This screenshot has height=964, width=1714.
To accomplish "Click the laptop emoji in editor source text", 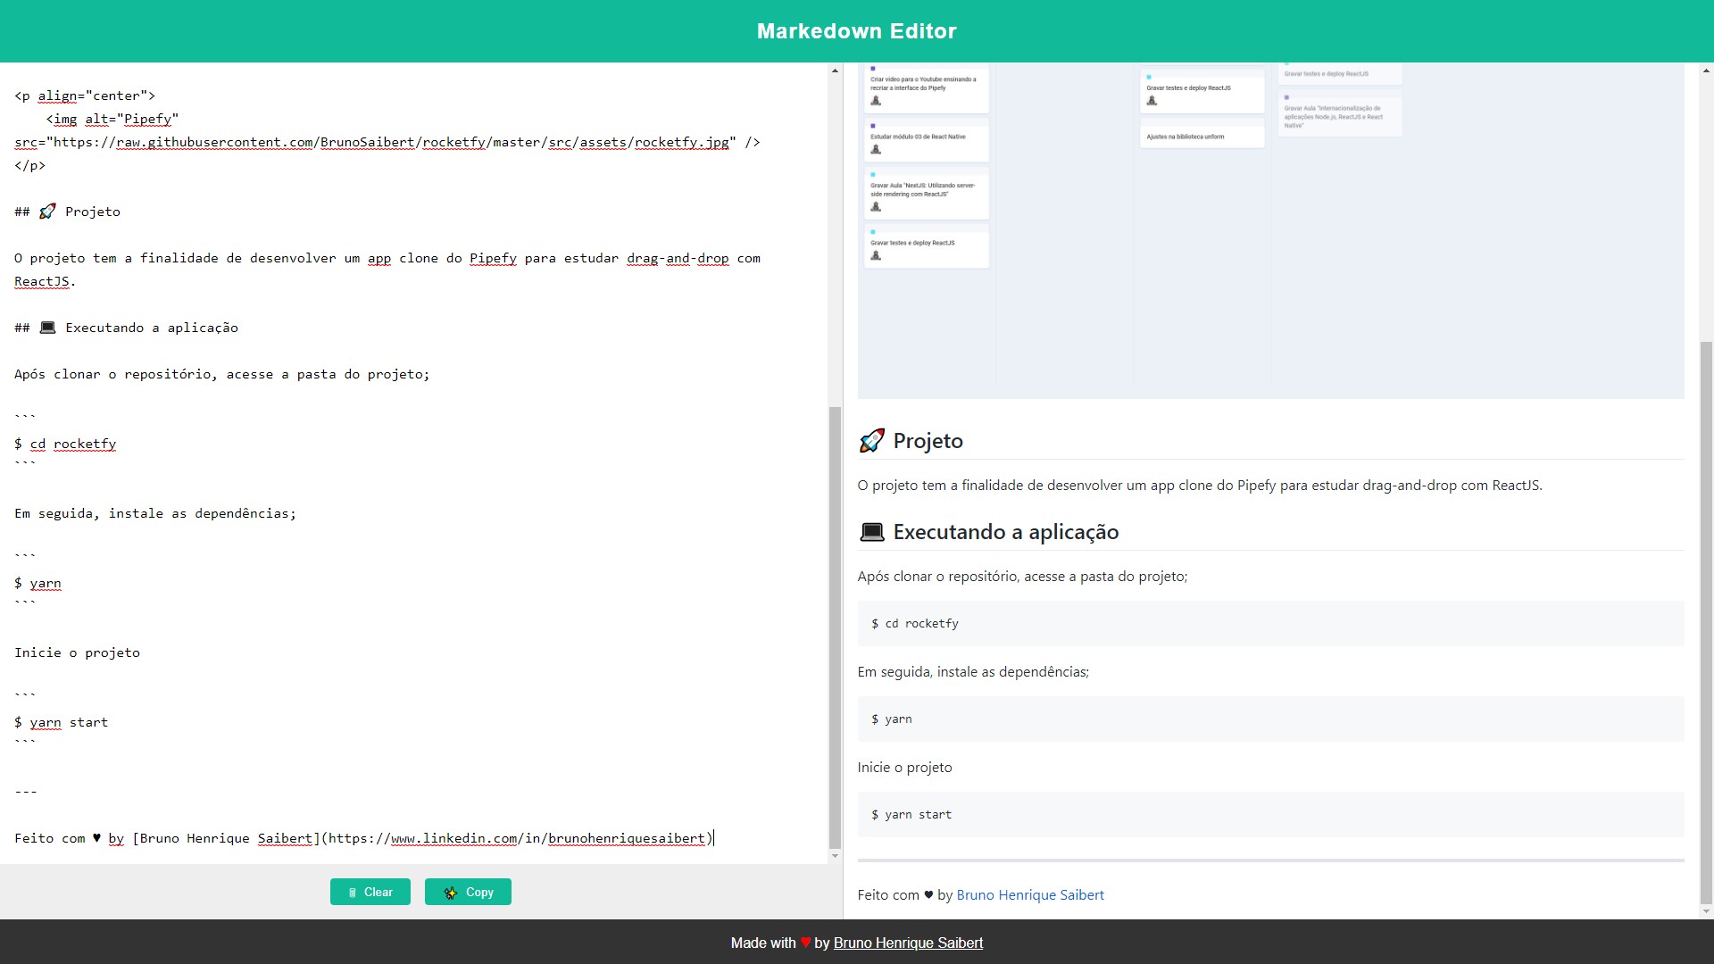I will click(47, 328).
